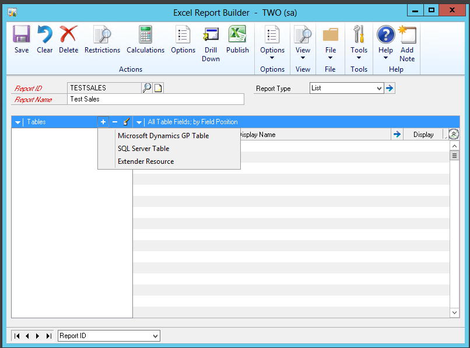Open the Report ID lookup magnifier
The image size is (470, 348).
pos(147,87)
